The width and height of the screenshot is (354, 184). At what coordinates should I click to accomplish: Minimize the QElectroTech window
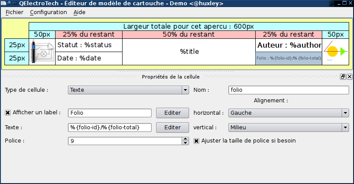(339, 3)
